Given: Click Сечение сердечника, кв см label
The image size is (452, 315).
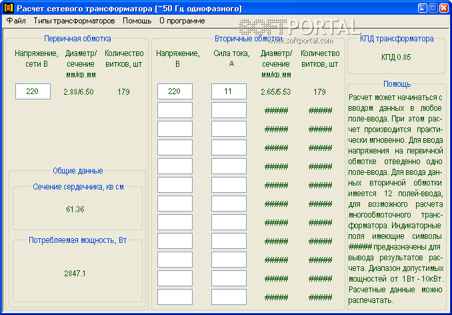Looking at the screenshot, I should click(78, 187).
